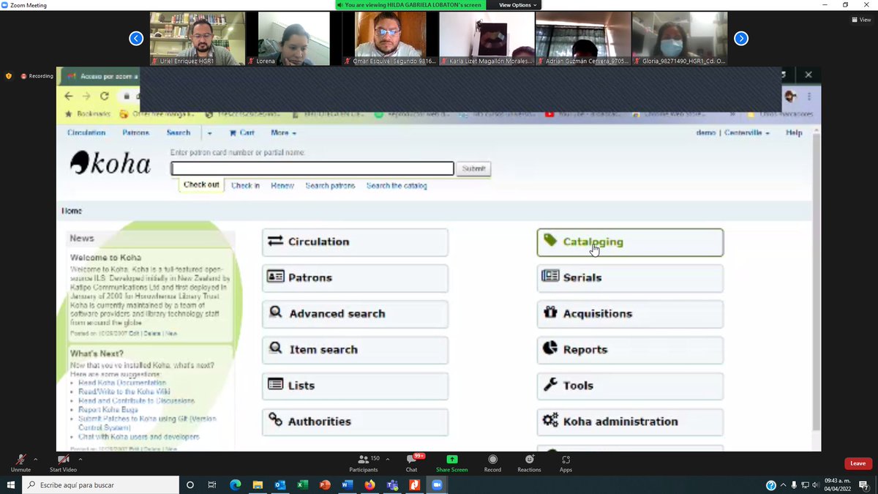Screen dimensions: 878x494
Task: Open the Zoom Apps icon
Action: point(566,459)
